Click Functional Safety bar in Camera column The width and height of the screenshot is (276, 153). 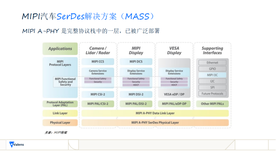click(98, 78)
